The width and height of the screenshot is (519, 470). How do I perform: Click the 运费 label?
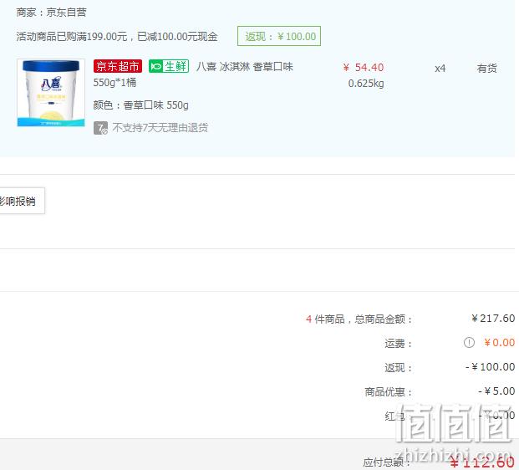398,344
